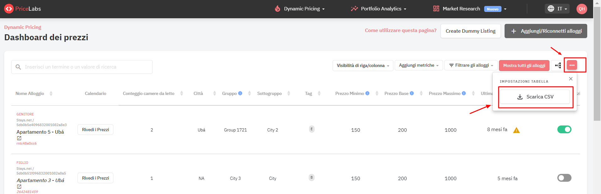Image resolution: width=601 pixels, height=194 pixels.
Task: Close the Impostazioni Tabella popup
Action: 571,79
